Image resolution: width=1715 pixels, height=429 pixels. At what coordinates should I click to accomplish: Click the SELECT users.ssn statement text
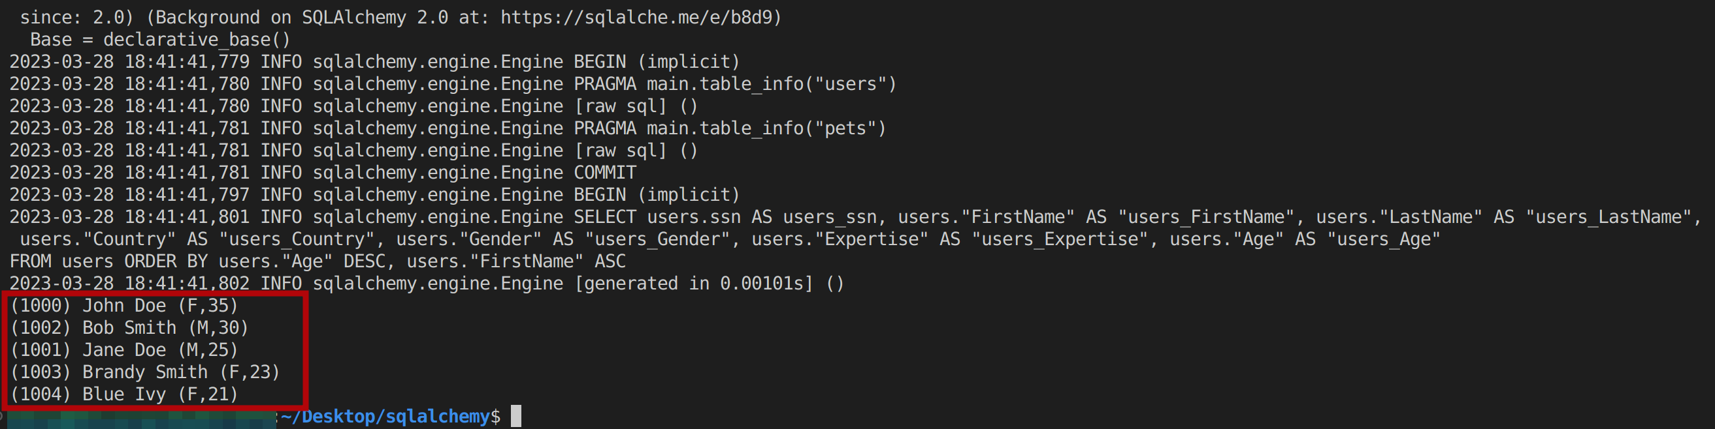tap(693, 217)
